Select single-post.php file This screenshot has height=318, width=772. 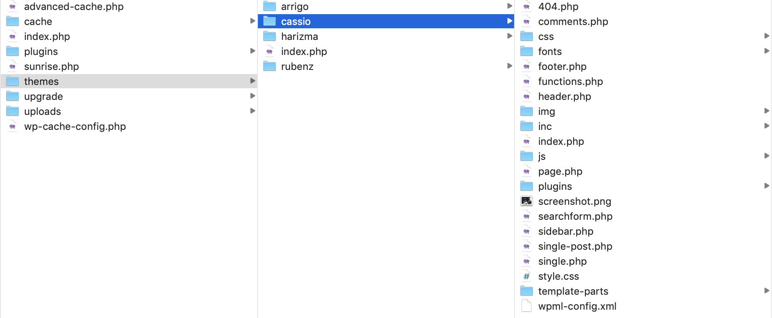575,246
